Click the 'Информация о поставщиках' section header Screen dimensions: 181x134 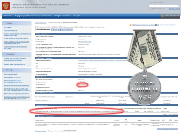[106, 116]
